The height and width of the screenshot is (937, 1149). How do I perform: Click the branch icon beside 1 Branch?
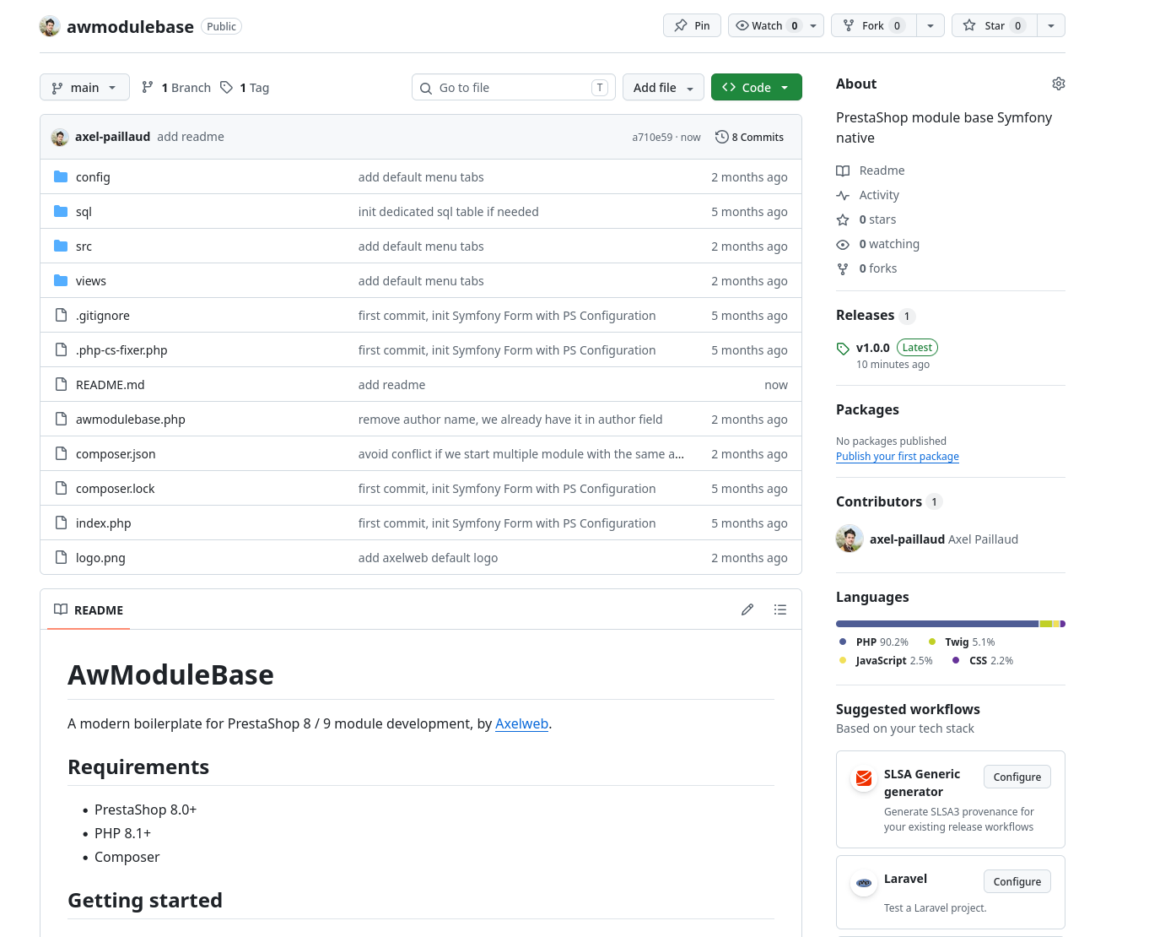[x=148, y=87]
